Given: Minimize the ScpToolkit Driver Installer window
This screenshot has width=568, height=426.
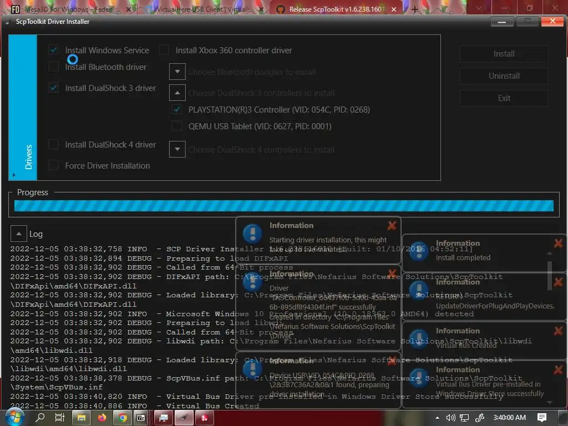Looking at the screenshot, I should click(501, 22).
